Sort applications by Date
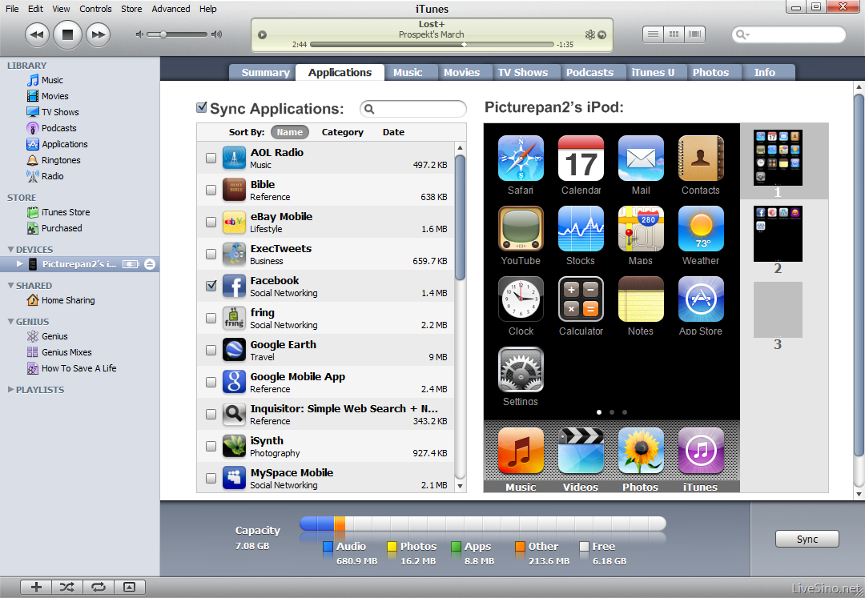This screenshot has height=598, width=865. tap(393, 132)
